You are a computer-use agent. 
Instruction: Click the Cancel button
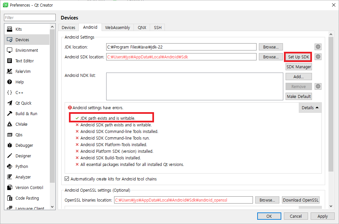pos(296,216)
